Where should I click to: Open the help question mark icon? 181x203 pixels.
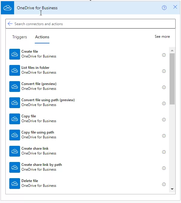tap(164, 8)
